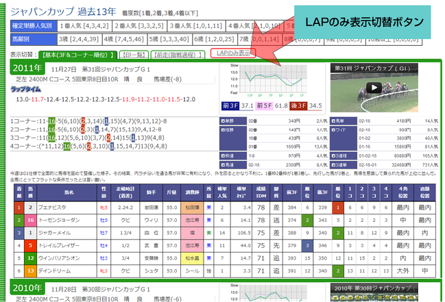Toggle the 馬連 payout checkbox
This screenshot has width=445, height=302.
tap(223, 165)
